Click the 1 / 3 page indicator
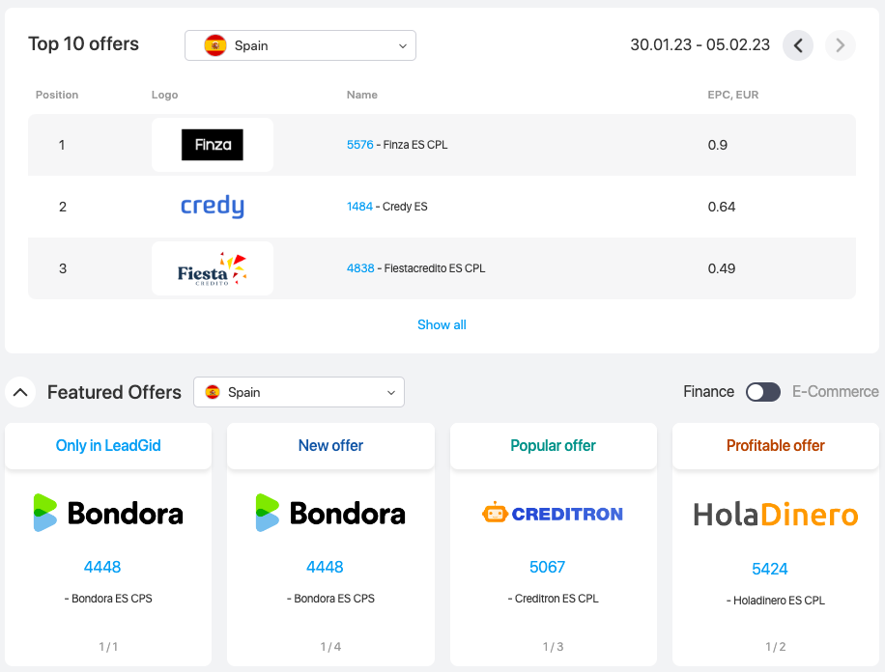This screenshot has height=672, width=885. pos(553,647)
